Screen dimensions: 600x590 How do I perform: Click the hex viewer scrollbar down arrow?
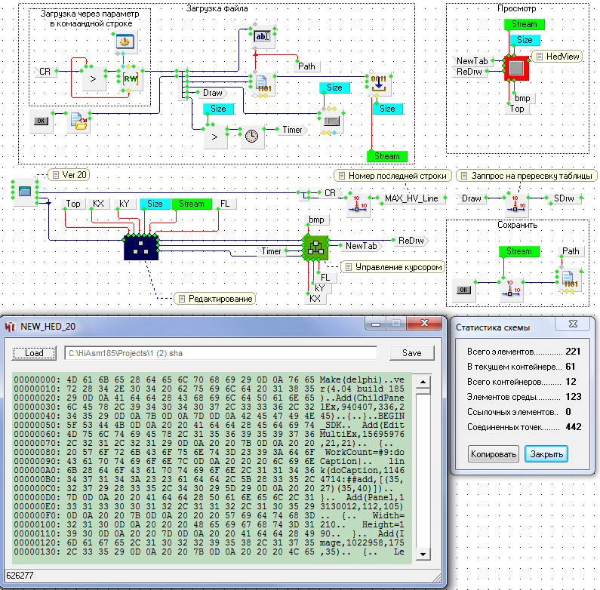click(x=423, y=558)
